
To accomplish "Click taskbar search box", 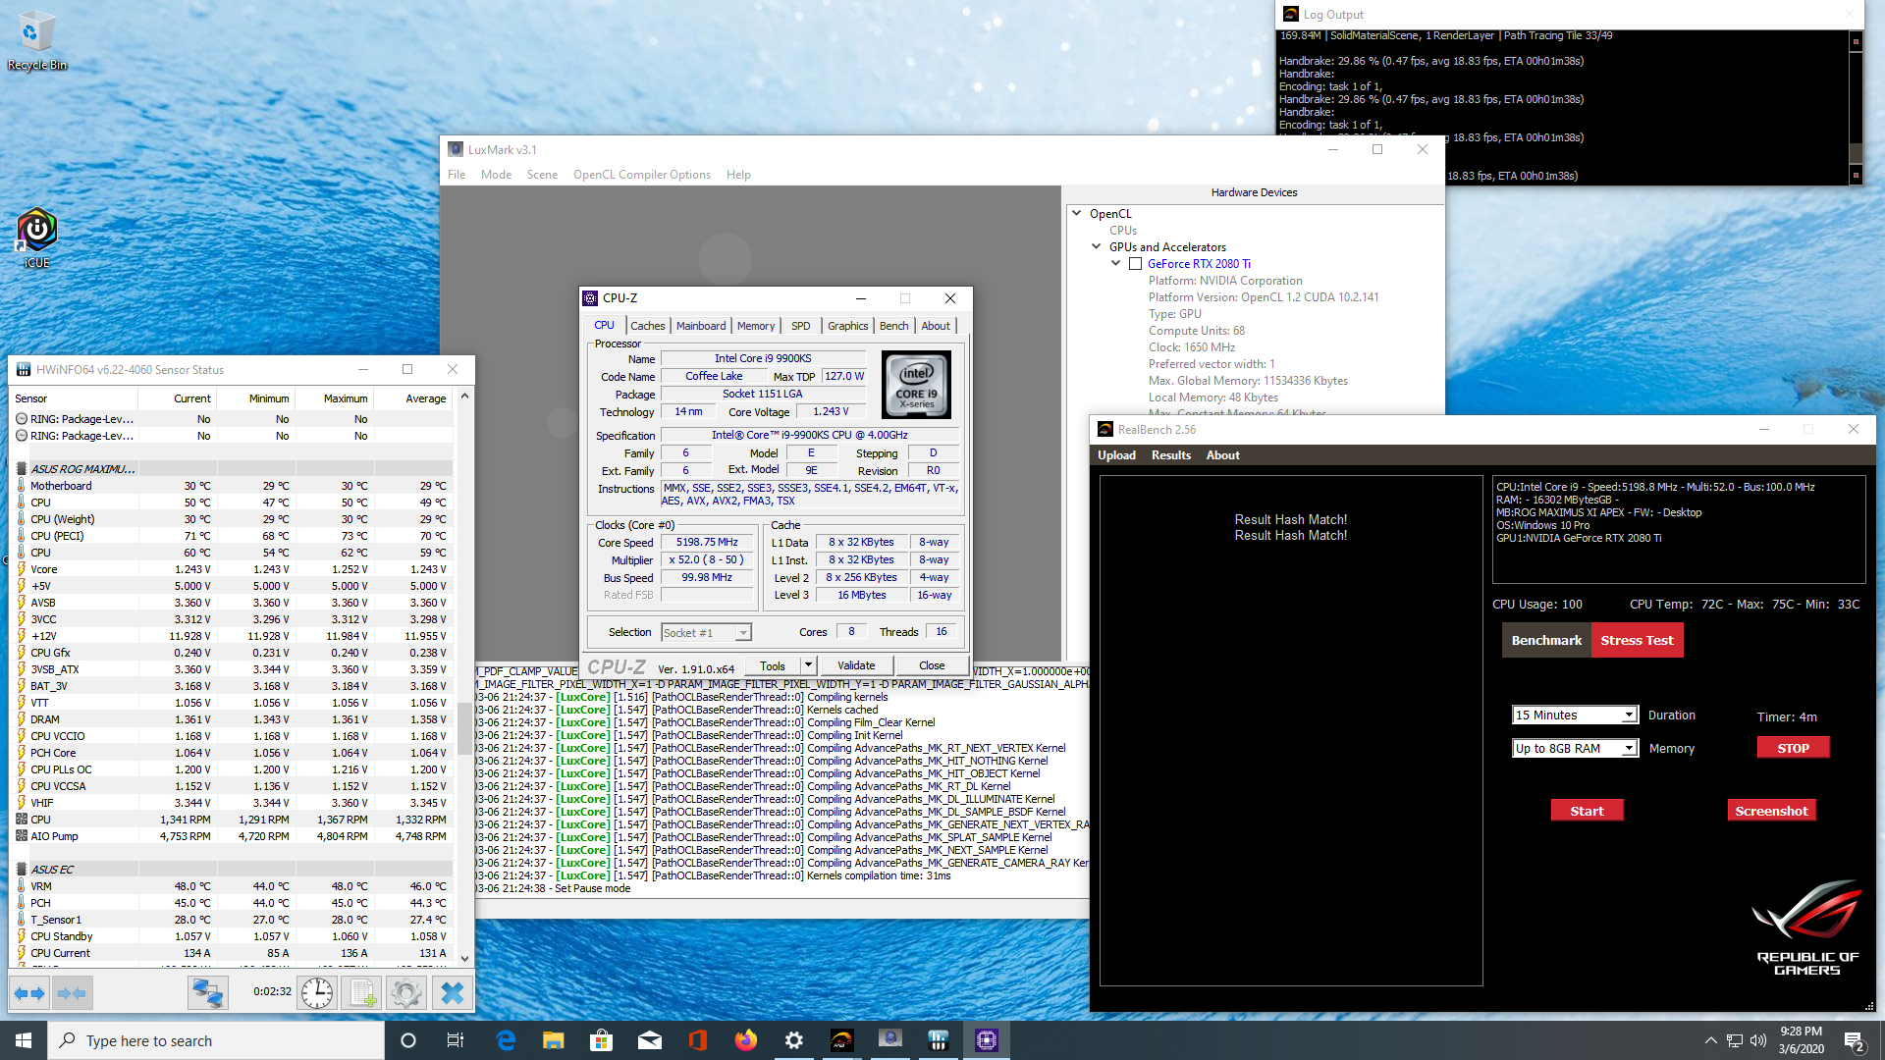I will (216, 1040).
